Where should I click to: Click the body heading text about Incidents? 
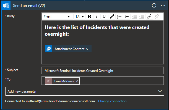tap(97, 31)
